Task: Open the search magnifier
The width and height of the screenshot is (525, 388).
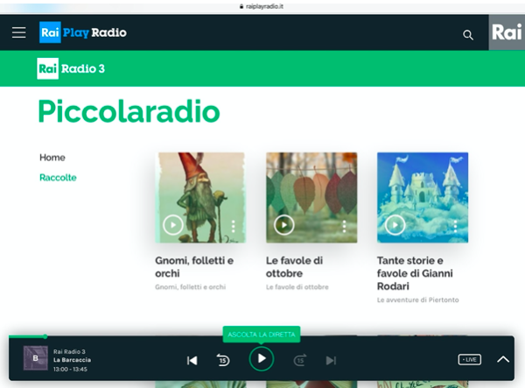Action: [468, 35]
